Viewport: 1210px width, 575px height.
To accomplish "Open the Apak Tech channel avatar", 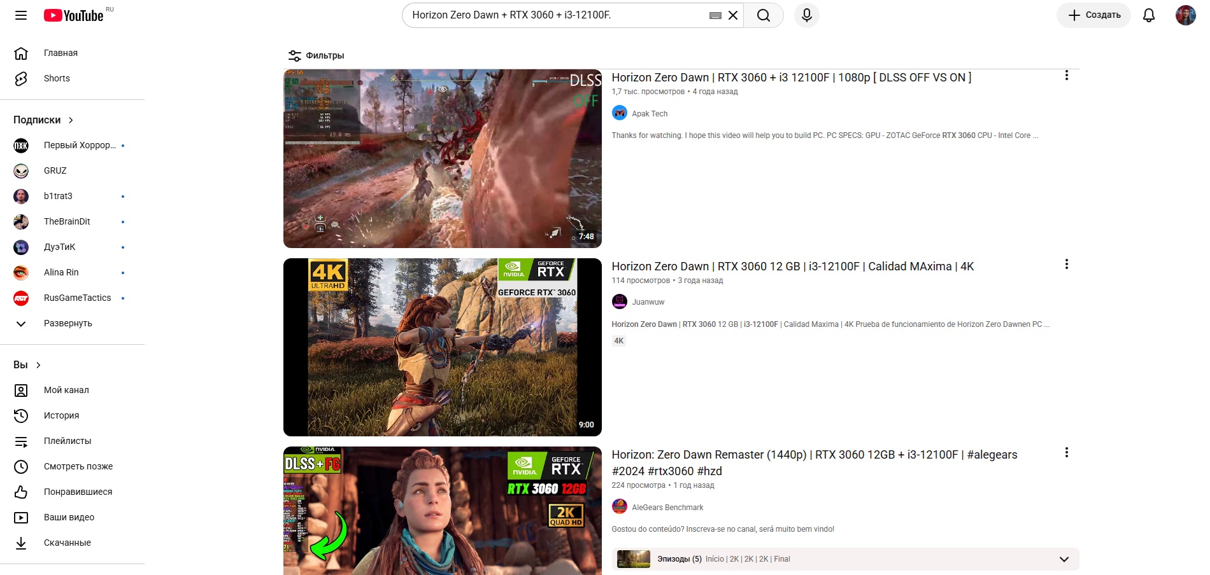I will [x=620, y=113].
